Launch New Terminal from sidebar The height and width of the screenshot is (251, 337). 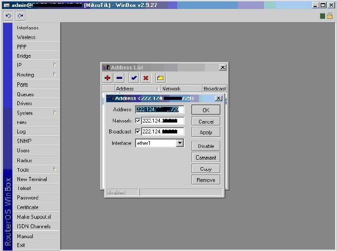pyautogui.click(x=36, y=179)
